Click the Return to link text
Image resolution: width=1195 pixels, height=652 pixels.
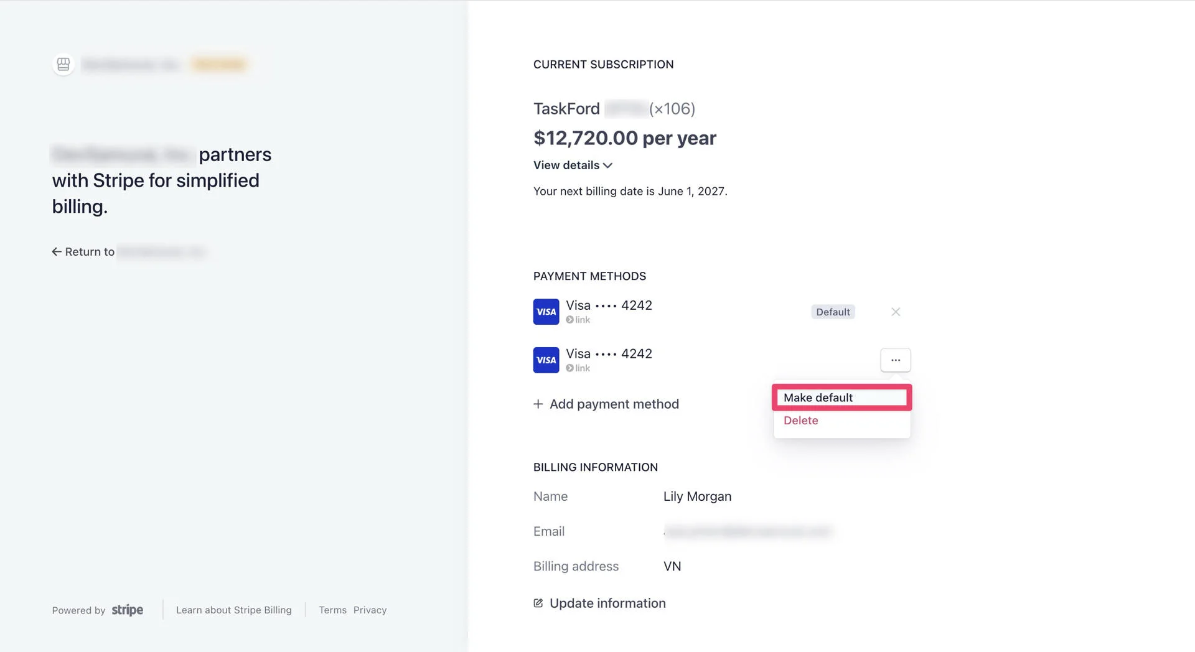coord(90,251)
